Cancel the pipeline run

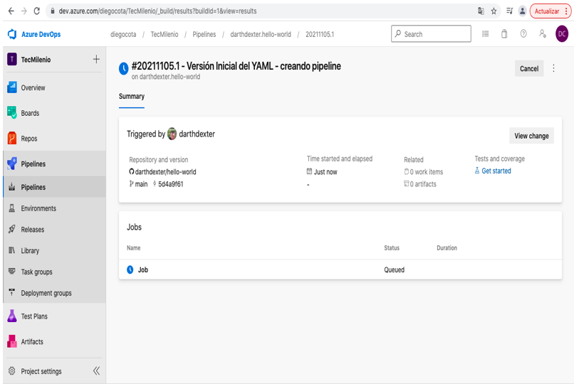529,69
